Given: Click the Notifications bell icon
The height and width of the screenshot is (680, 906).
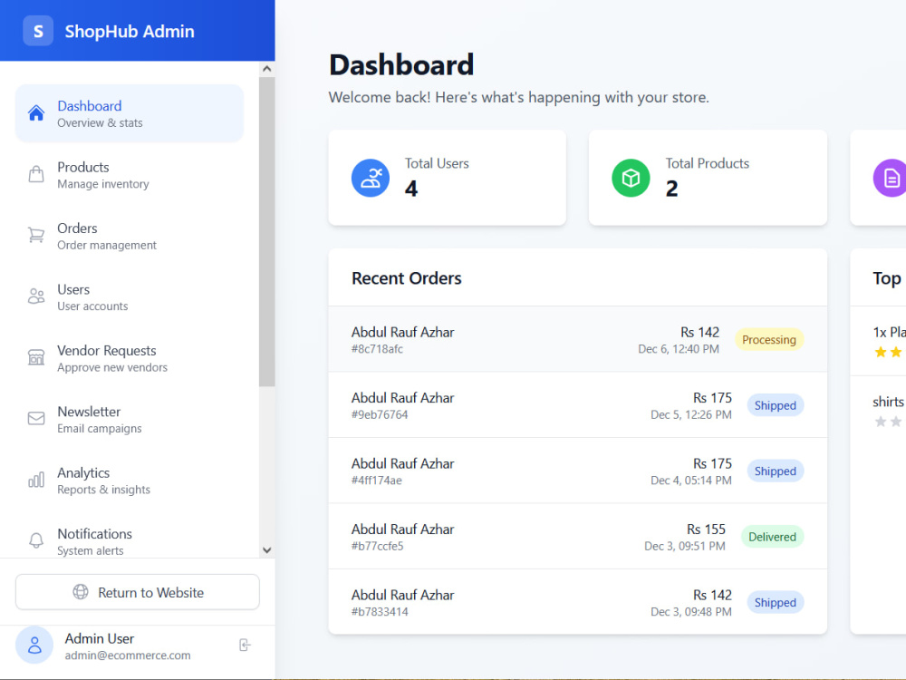Looking at the screenshot, I should click(36, 540).
